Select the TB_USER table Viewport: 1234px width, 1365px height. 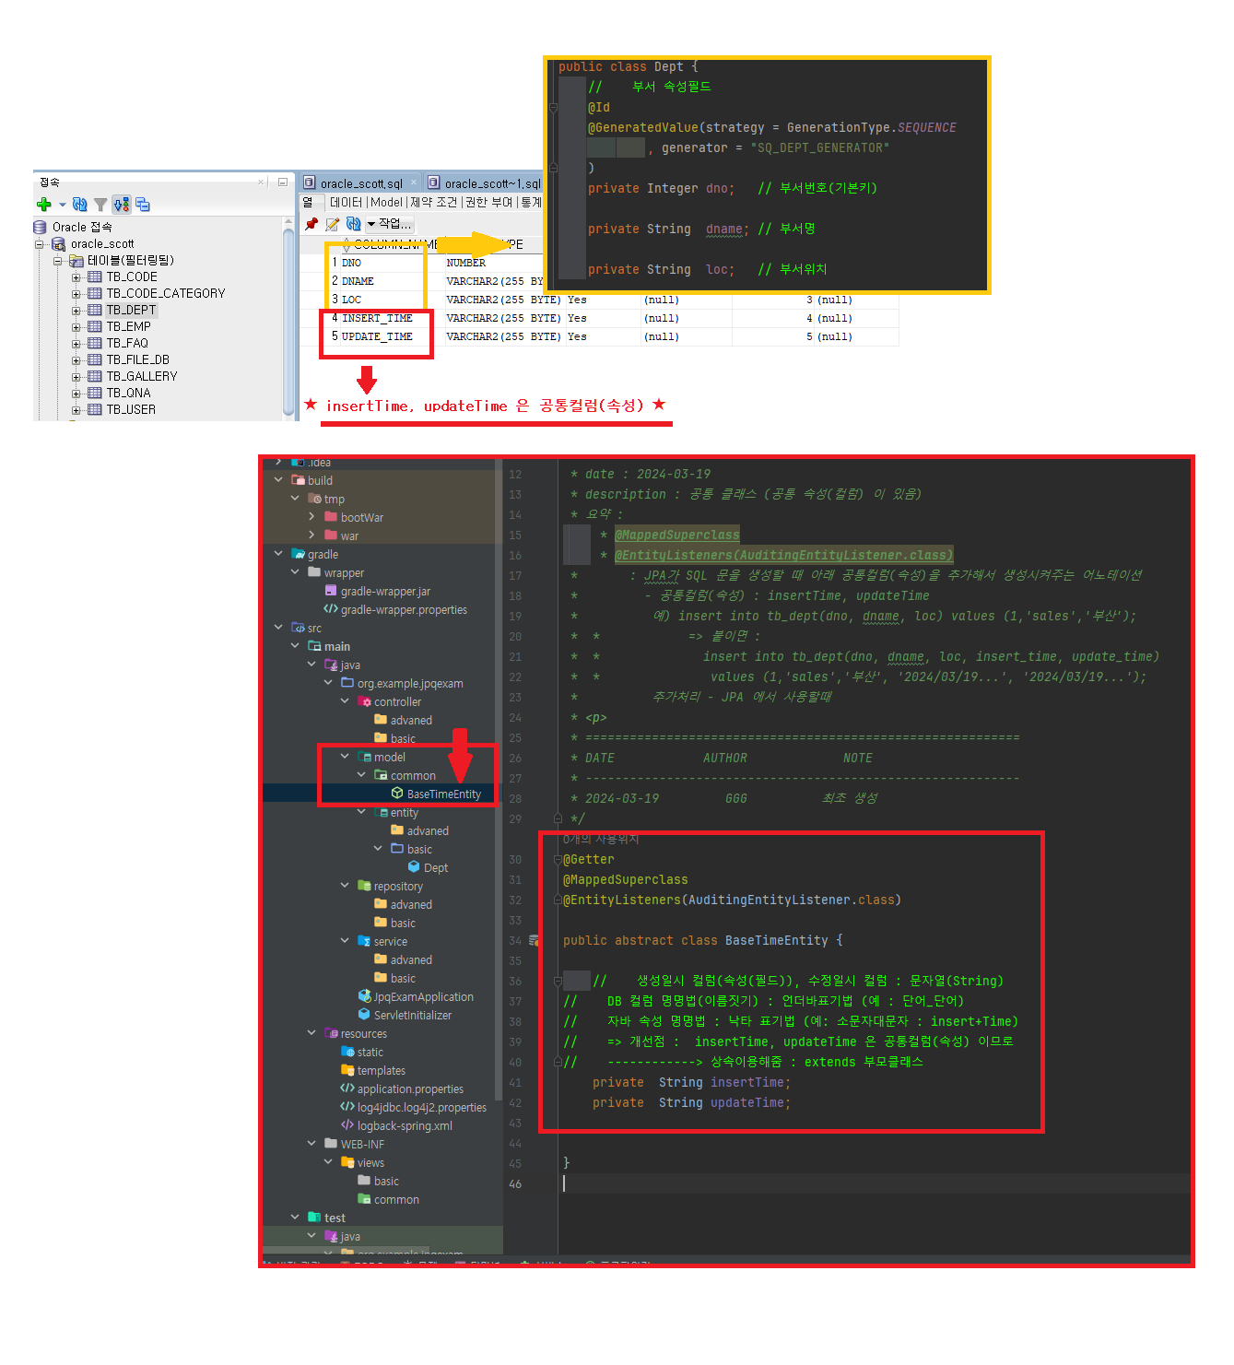pyautogui.click(x=131, y=409)
